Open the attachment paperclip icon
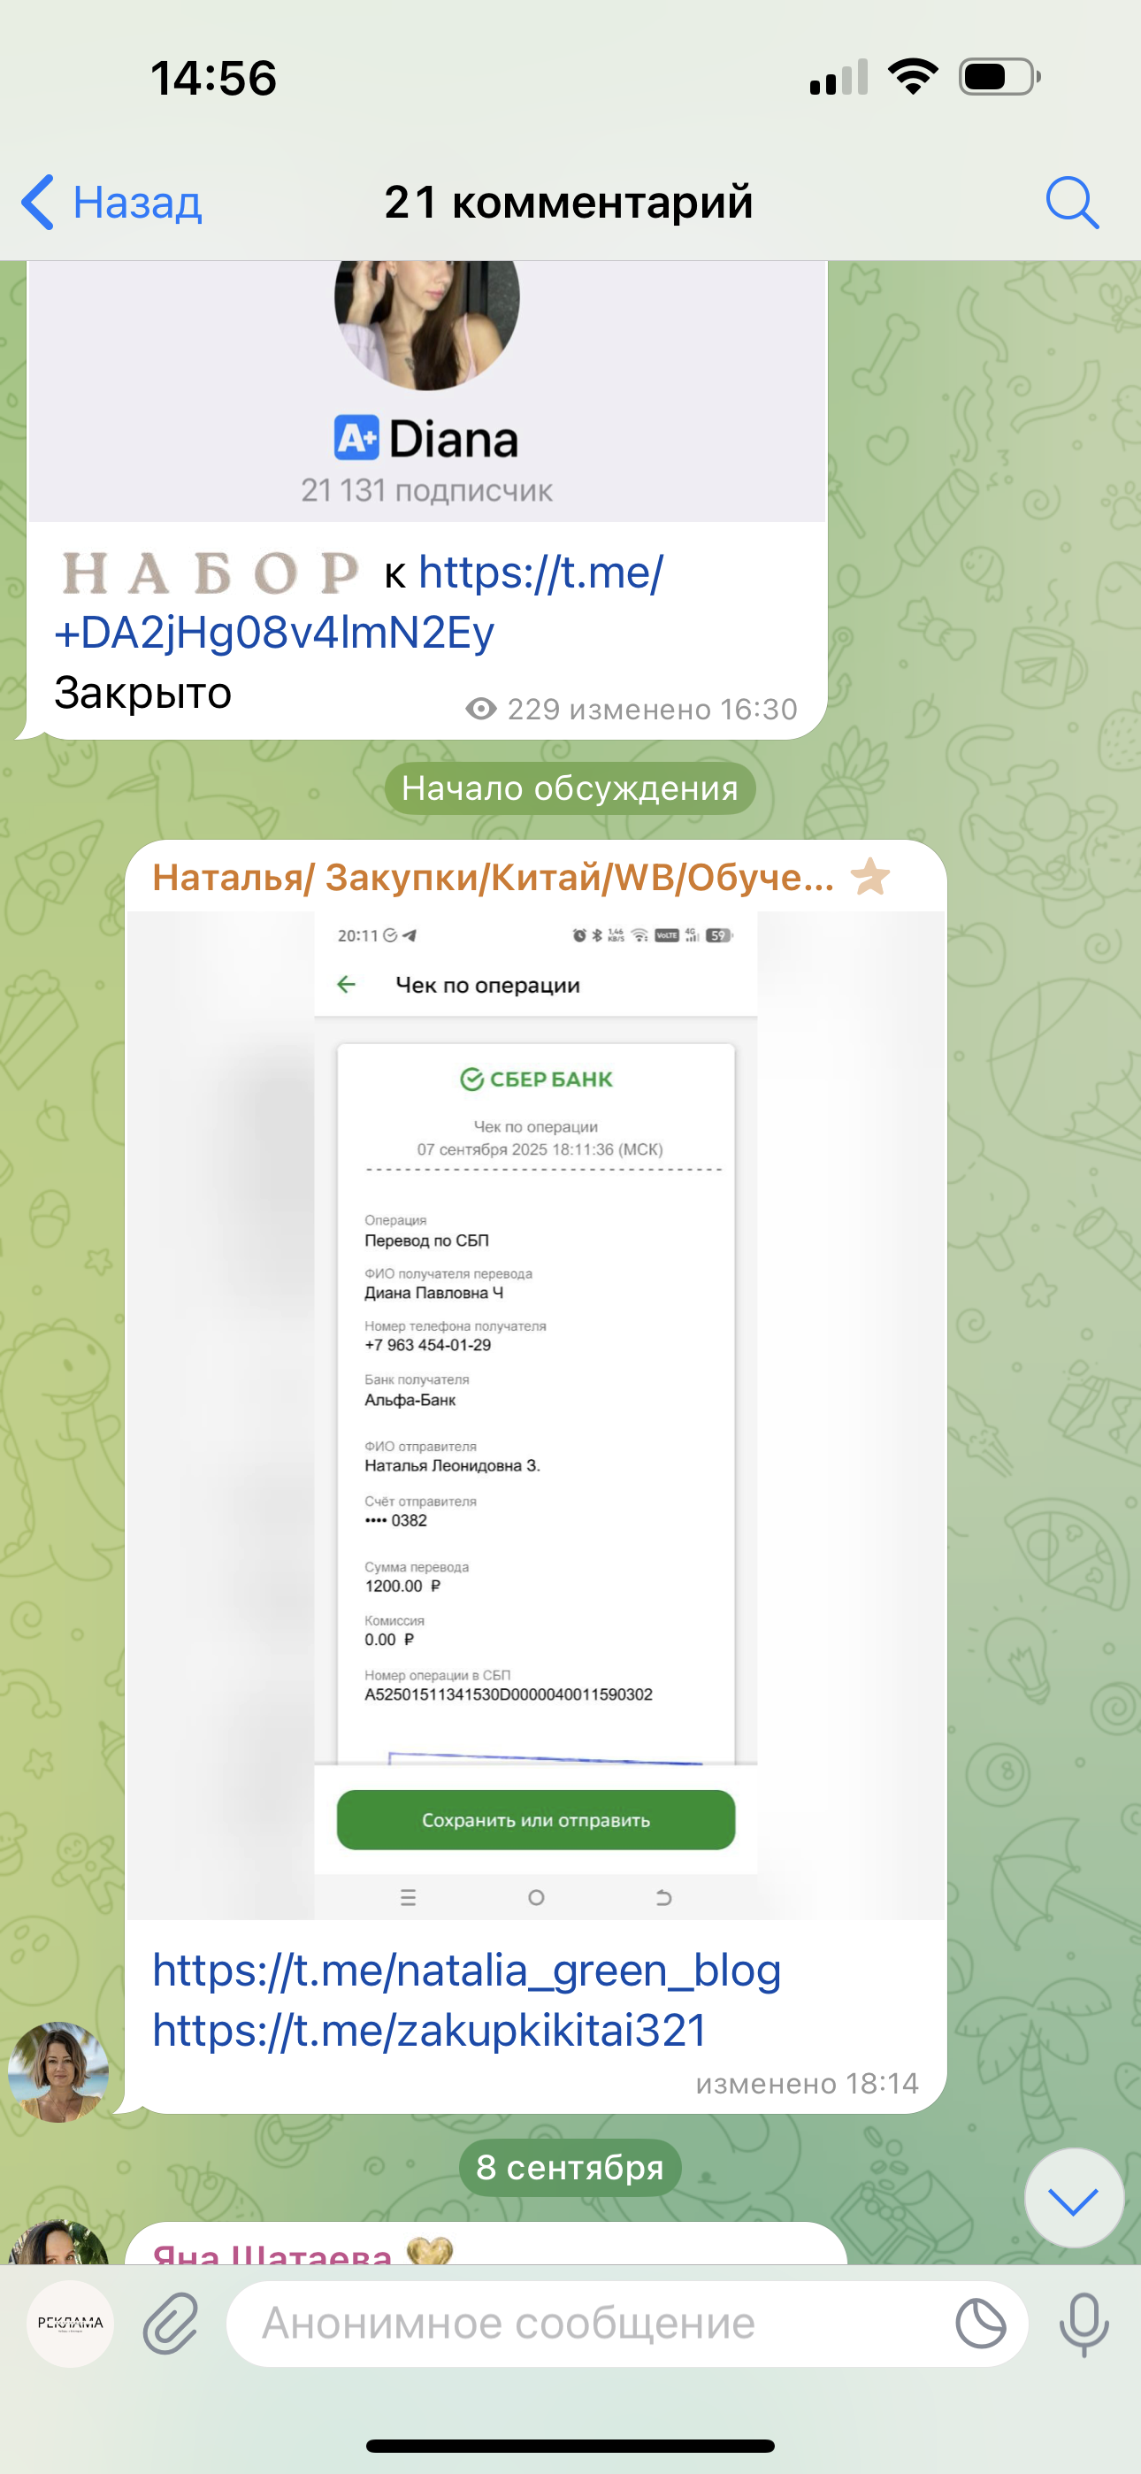 coord(170,2324)
